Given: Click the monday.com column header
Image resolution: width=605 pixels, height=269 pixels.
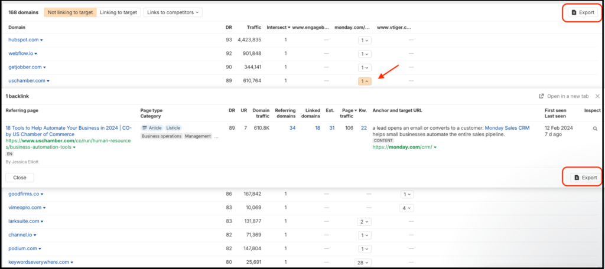Looking at the screenshot, I should pos(352,27).
